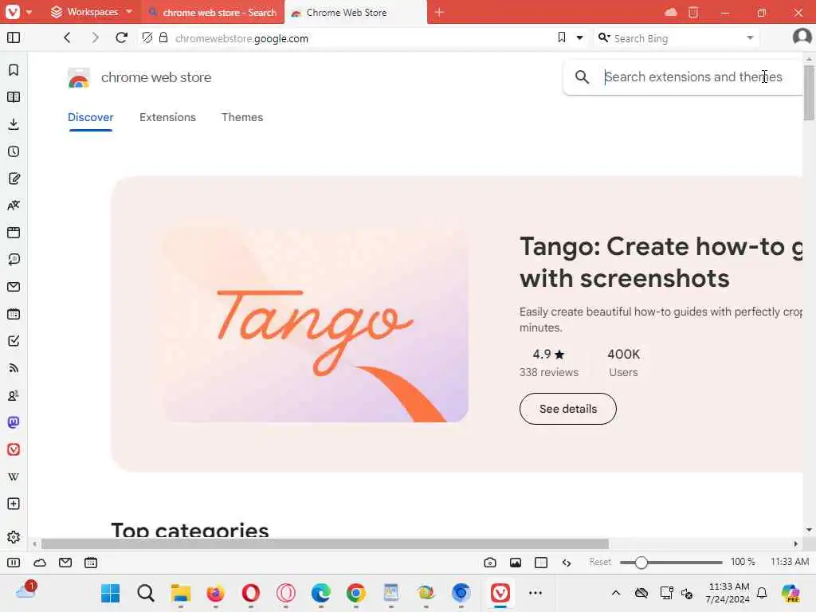The image size is (816, 612).
Task: Open the Notes panel
Action: [14, 178]
